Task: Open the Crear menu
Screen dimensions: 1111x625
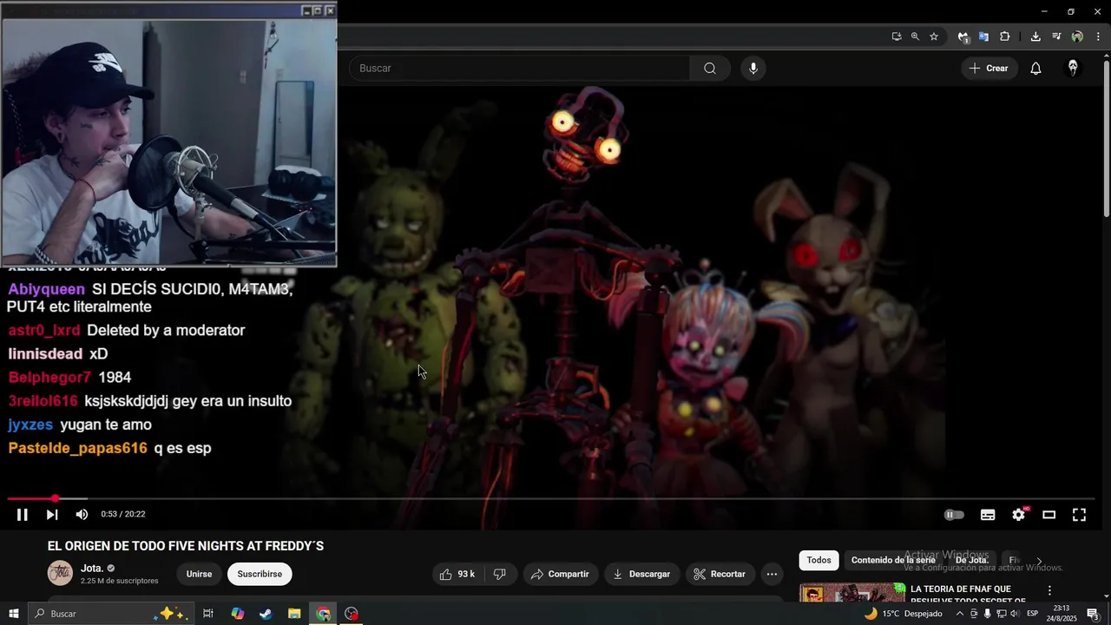Action: (x=989, y=68)
